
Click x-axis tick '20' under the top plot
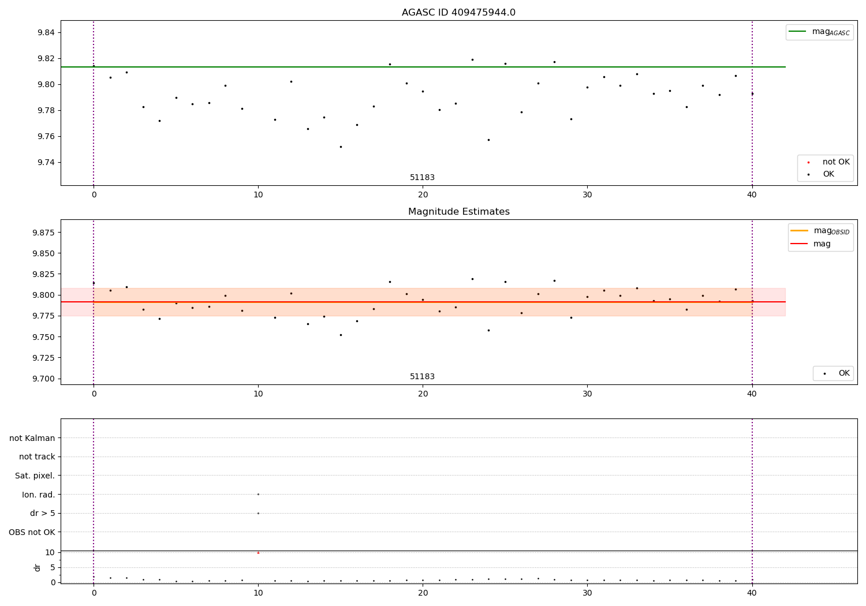click(423, 195)
